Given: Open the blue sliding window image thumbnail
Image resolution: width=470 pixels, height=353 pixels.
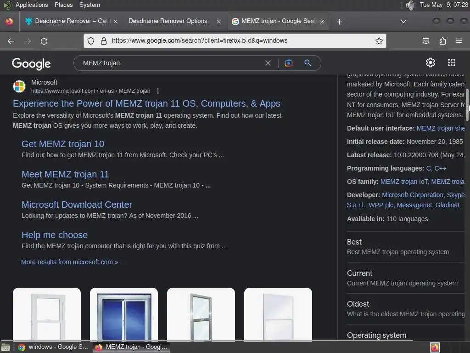Looking at the screenshot, I should pos(124,314).
